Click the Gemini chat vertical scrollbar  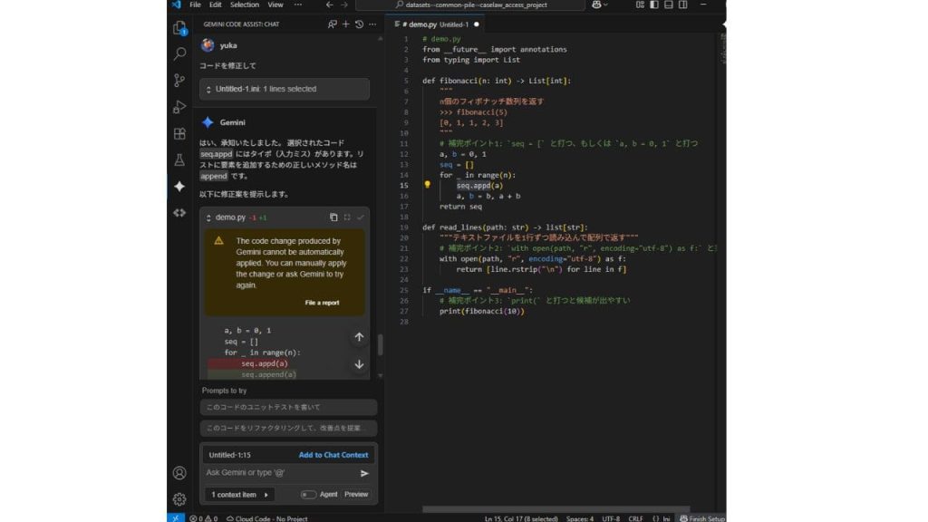380,345
